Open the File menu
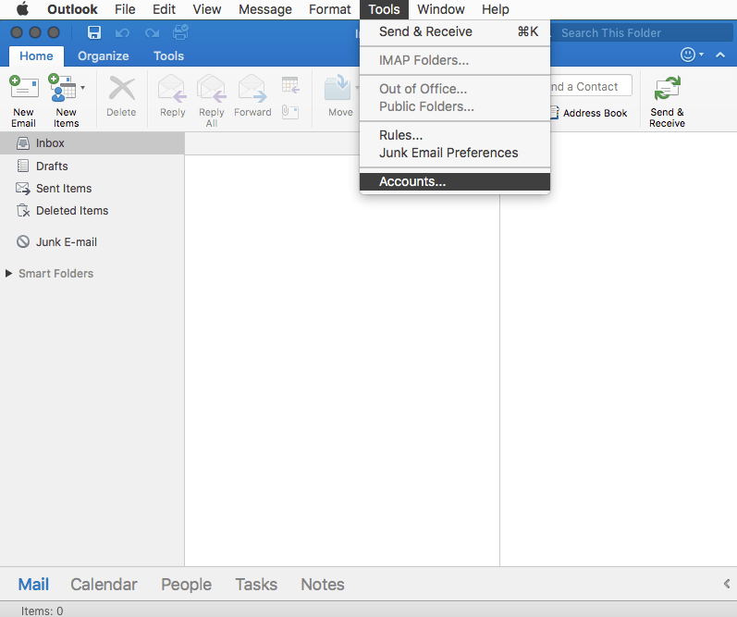 (x=125, y=9)
